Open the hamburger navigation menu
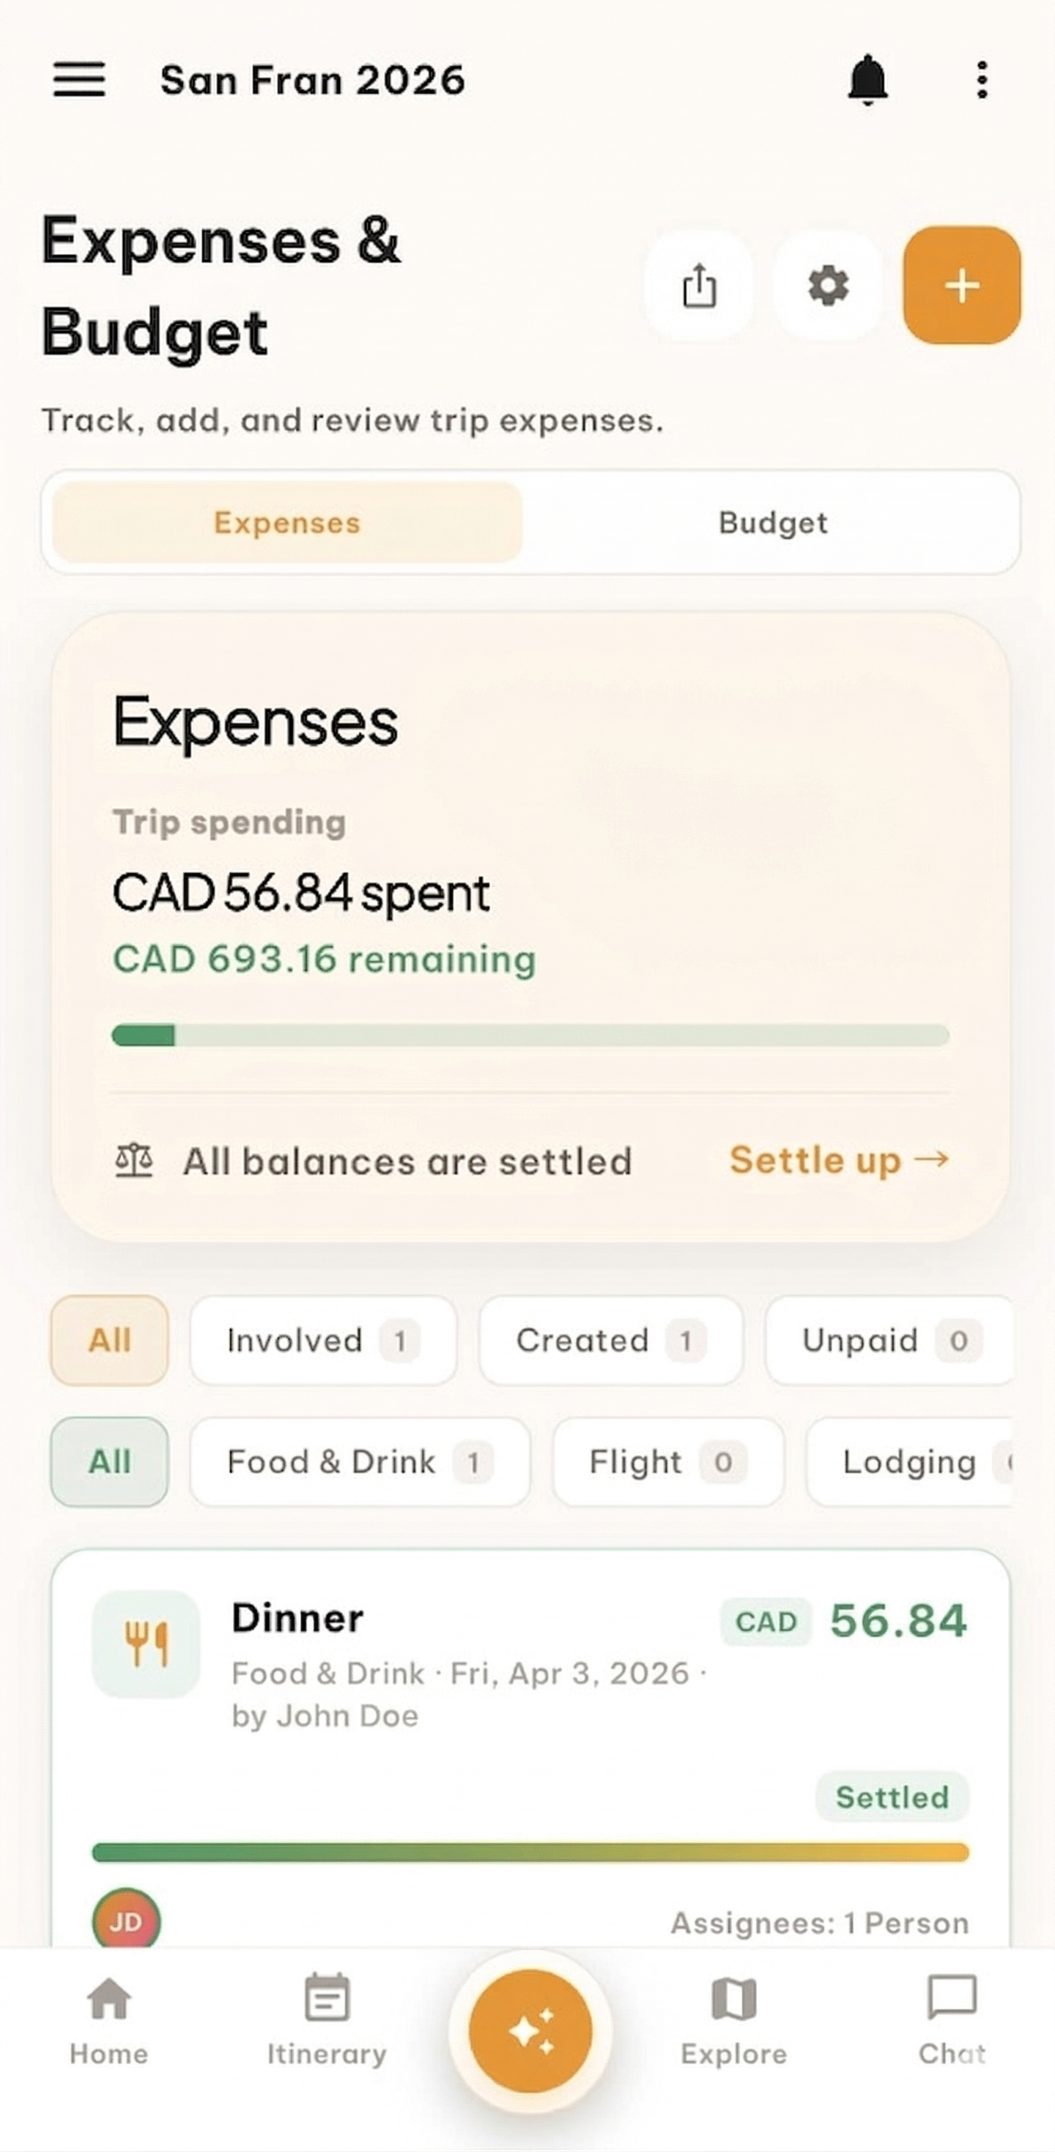The width and height of the screenshot is (1055, 2152). tap(79, 80)
